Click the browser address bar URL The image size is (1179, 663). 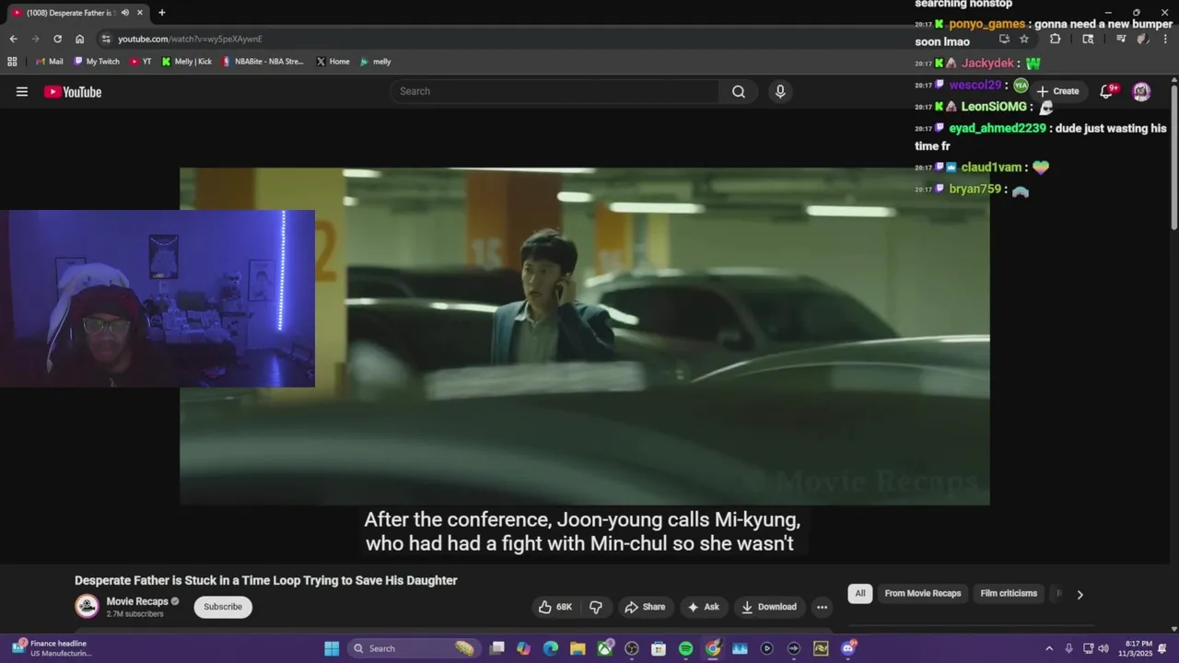click(x=190, y=39)
